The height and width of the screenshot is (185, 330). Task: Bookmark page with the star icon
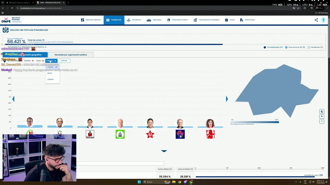click(x=298, y=8)
